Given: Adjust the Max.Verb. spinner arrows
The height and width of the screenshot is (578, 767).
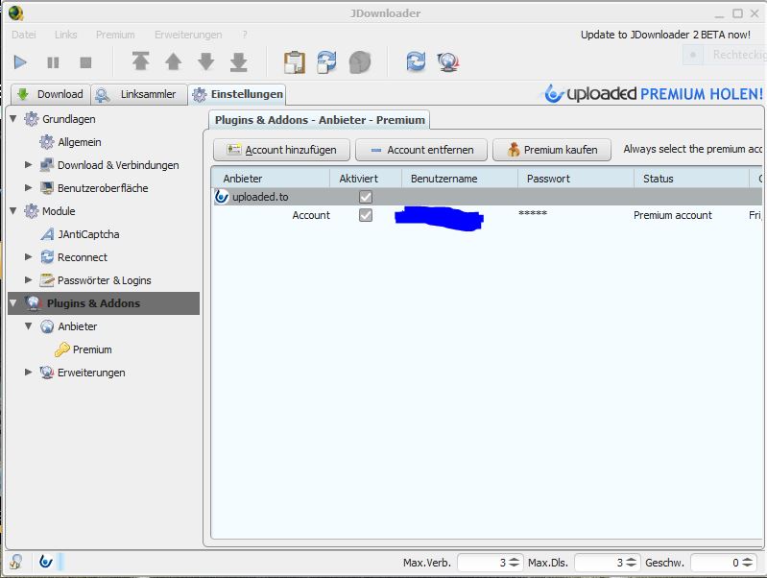Looking at the screenshot, I should pos(514,563).
